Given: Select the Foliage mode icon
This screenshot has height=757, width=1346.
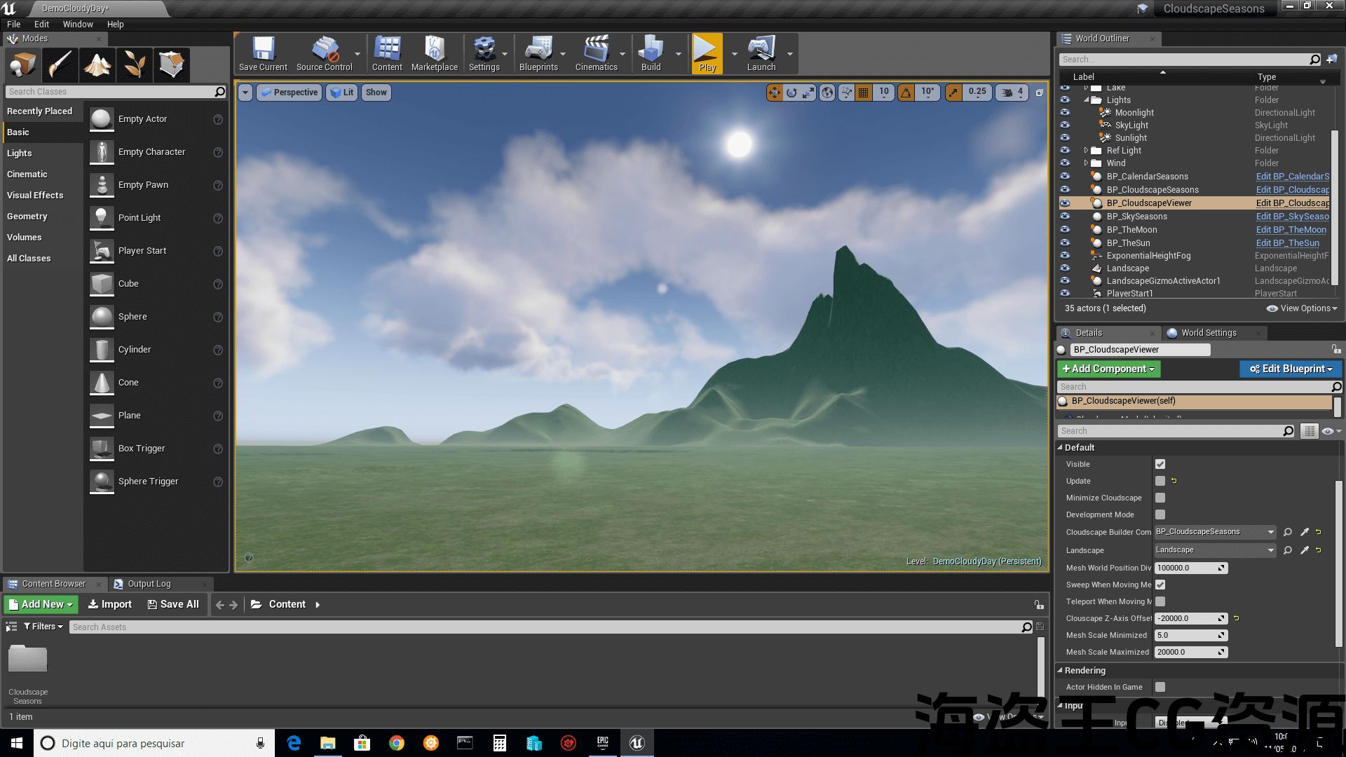Looking at the screenshot, I should coord(135,64).
